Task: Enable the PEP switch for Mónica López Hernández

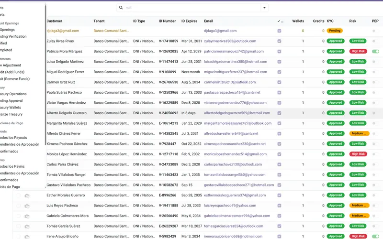Action: click(375, 154)
